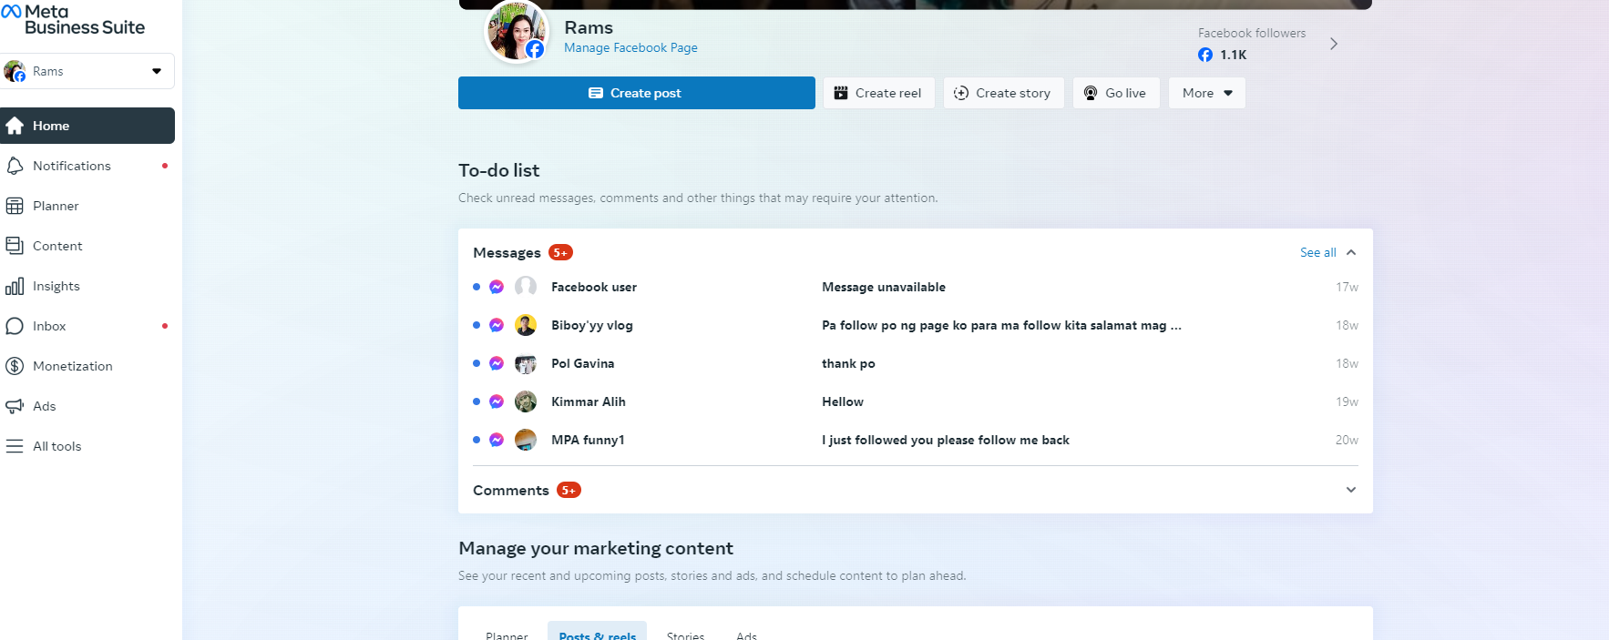Click the Create story button

(1003, 93)
